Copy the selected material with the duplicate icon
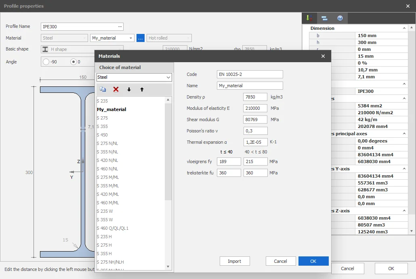 point(103,89)
